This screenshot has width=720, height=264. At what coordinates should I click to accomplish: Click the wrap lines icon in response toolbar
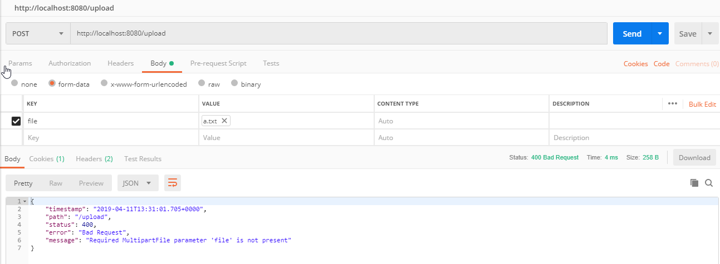(x=173, y=183)
